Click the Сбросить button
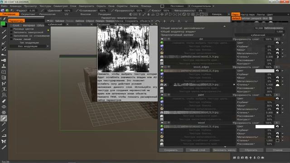 click(251, 150)
